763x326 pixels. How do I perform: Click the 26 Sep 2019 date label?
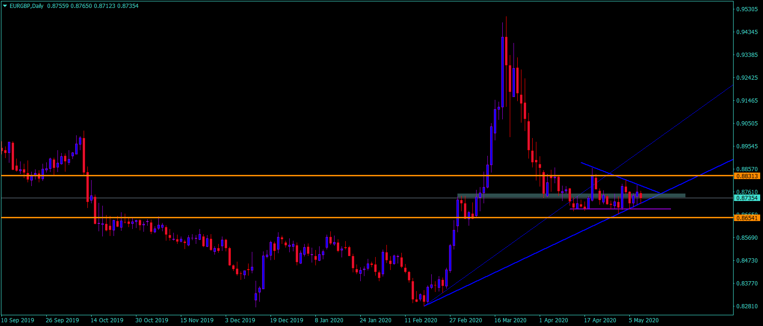point(62,320)
